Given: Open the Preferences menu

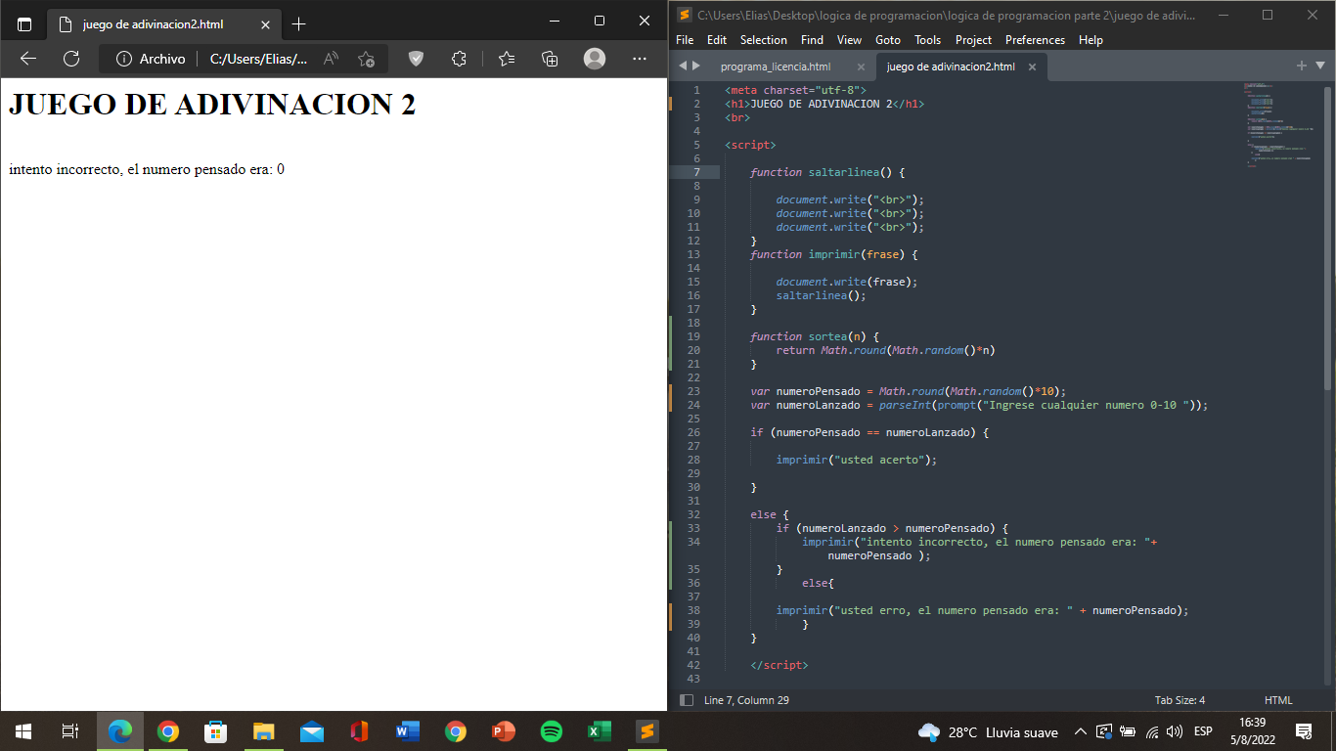Looking at the screenshot, I should (x=1035, y=40).
